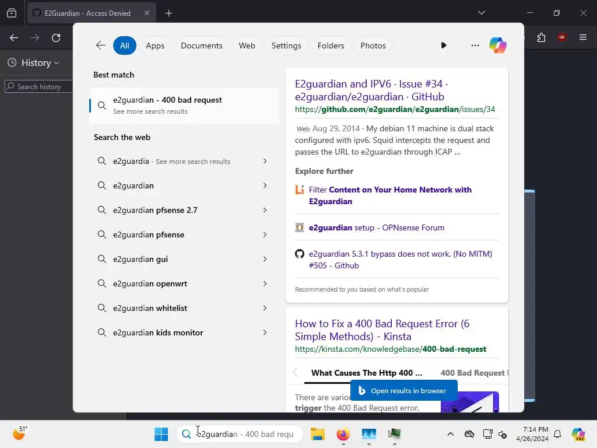
Task: Switch to Firefox on the taskbar
Action: point(343,434)
